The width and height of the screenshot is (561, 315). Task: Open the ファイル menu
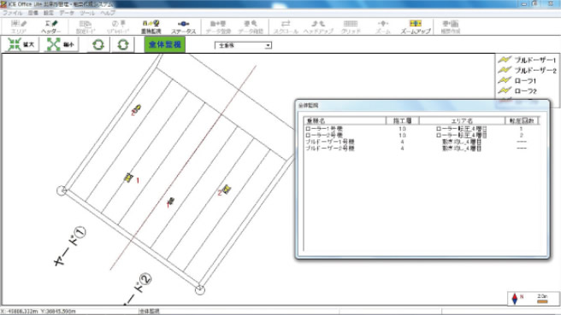(13, 13)
